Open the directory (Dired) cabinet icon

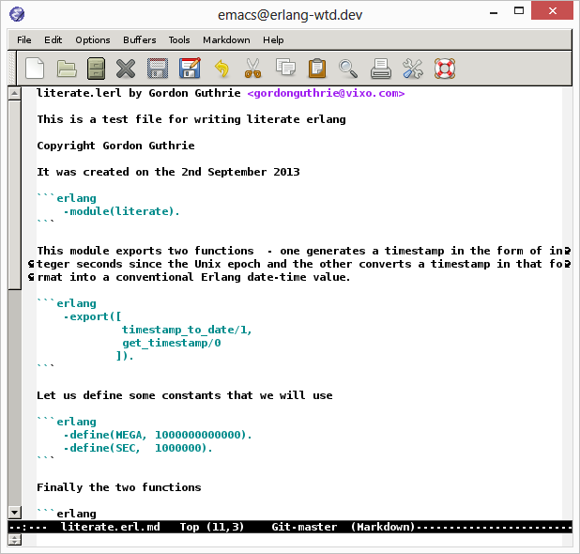96,69
